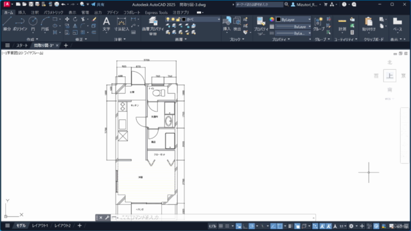The image size is (411, 231).
Task: Select the Fillet tool icon
Action: click(x=83, y=26)
